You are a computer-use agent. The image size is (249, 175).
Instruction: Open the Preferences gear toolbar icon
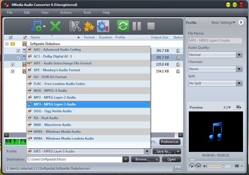103,26
